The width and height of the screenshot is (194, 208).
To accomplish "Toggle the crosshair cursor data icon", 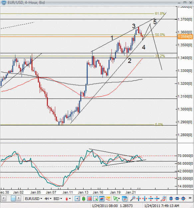I will (x=96, y=199).
